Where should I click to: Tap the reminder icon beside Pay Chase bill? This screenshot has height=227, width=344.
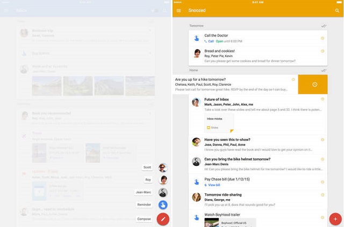197,182
